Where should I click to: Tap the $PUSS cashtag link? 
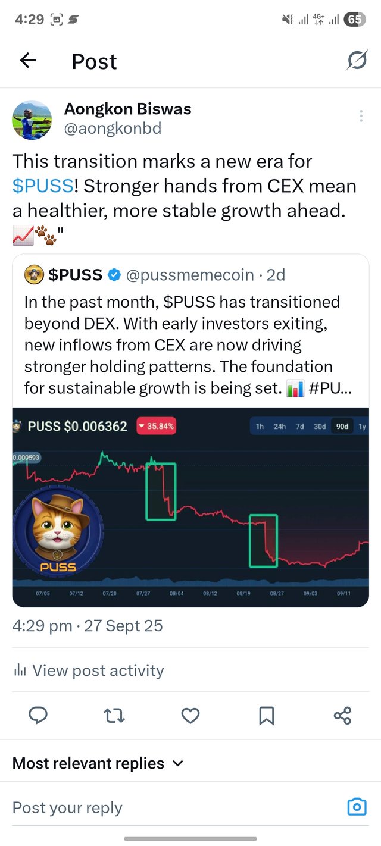[43, 186]
